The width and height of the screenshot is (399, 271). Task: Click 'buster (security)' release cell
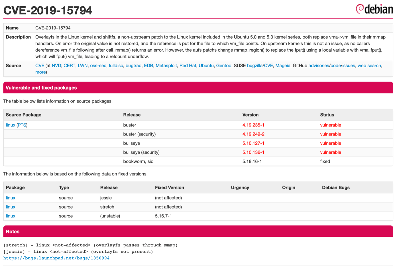coord(139,134)
